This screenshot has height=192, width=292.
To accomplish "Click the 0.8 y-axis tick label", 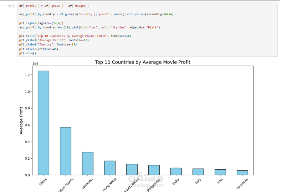I will pos(27,108).
